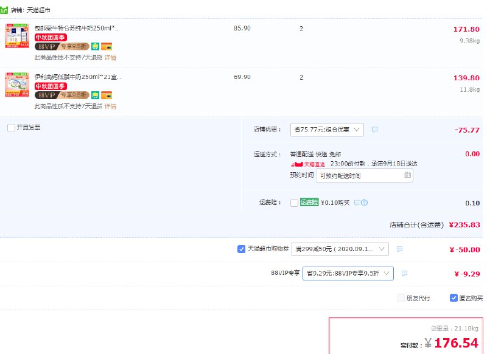
Task: Click the 88VIP 9.5折 badge on first product
Action: click(x=62, y=47)
